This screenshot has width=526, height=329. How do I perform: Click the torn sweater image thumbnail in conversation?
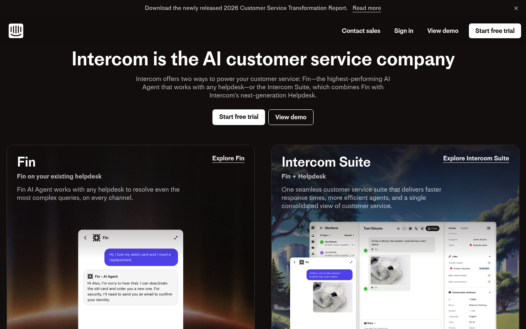390,270
